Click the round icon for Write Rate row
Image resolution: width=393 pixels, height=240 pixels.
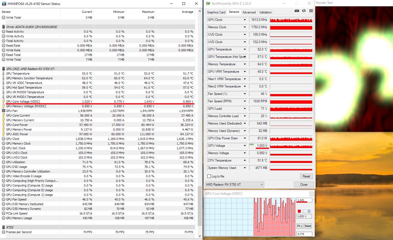point(4,50)
